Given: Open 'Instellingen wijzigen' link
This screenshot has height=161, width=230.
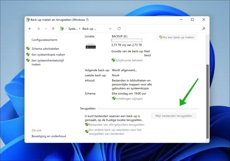Looking at the screenshot, I should click(x=129, y=99).
